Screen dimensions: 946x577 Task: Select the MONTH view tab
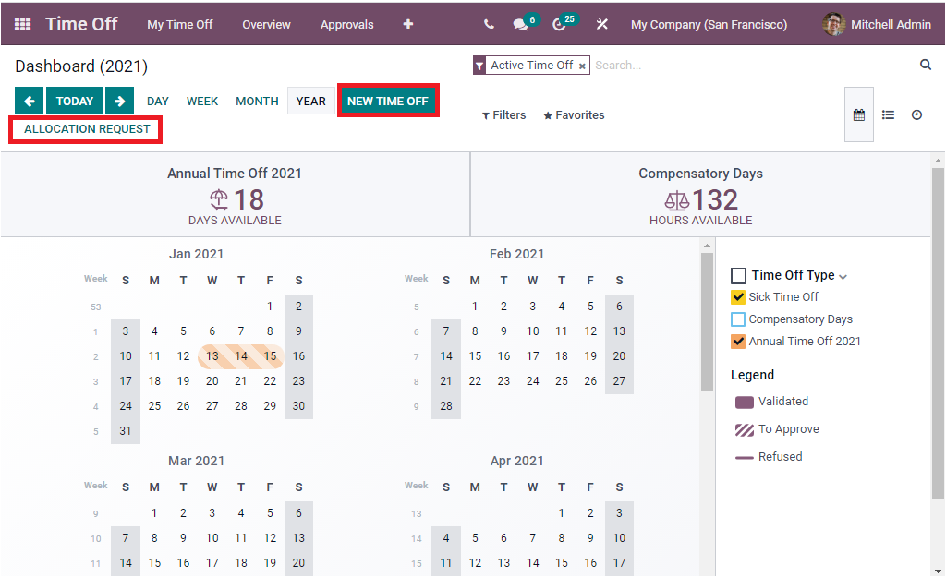pyautogui.click(x=257, y=101)
